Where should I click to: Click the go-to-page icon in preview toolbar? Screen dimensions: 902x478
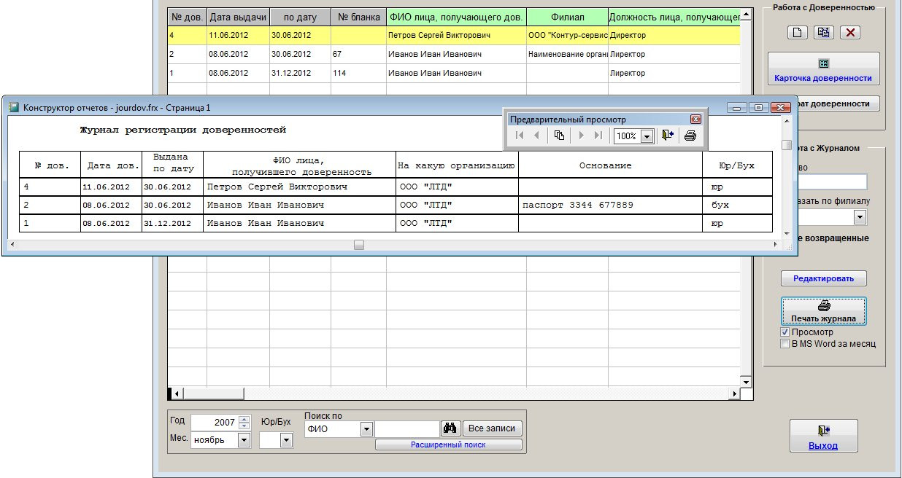click(x=559, y=136)
